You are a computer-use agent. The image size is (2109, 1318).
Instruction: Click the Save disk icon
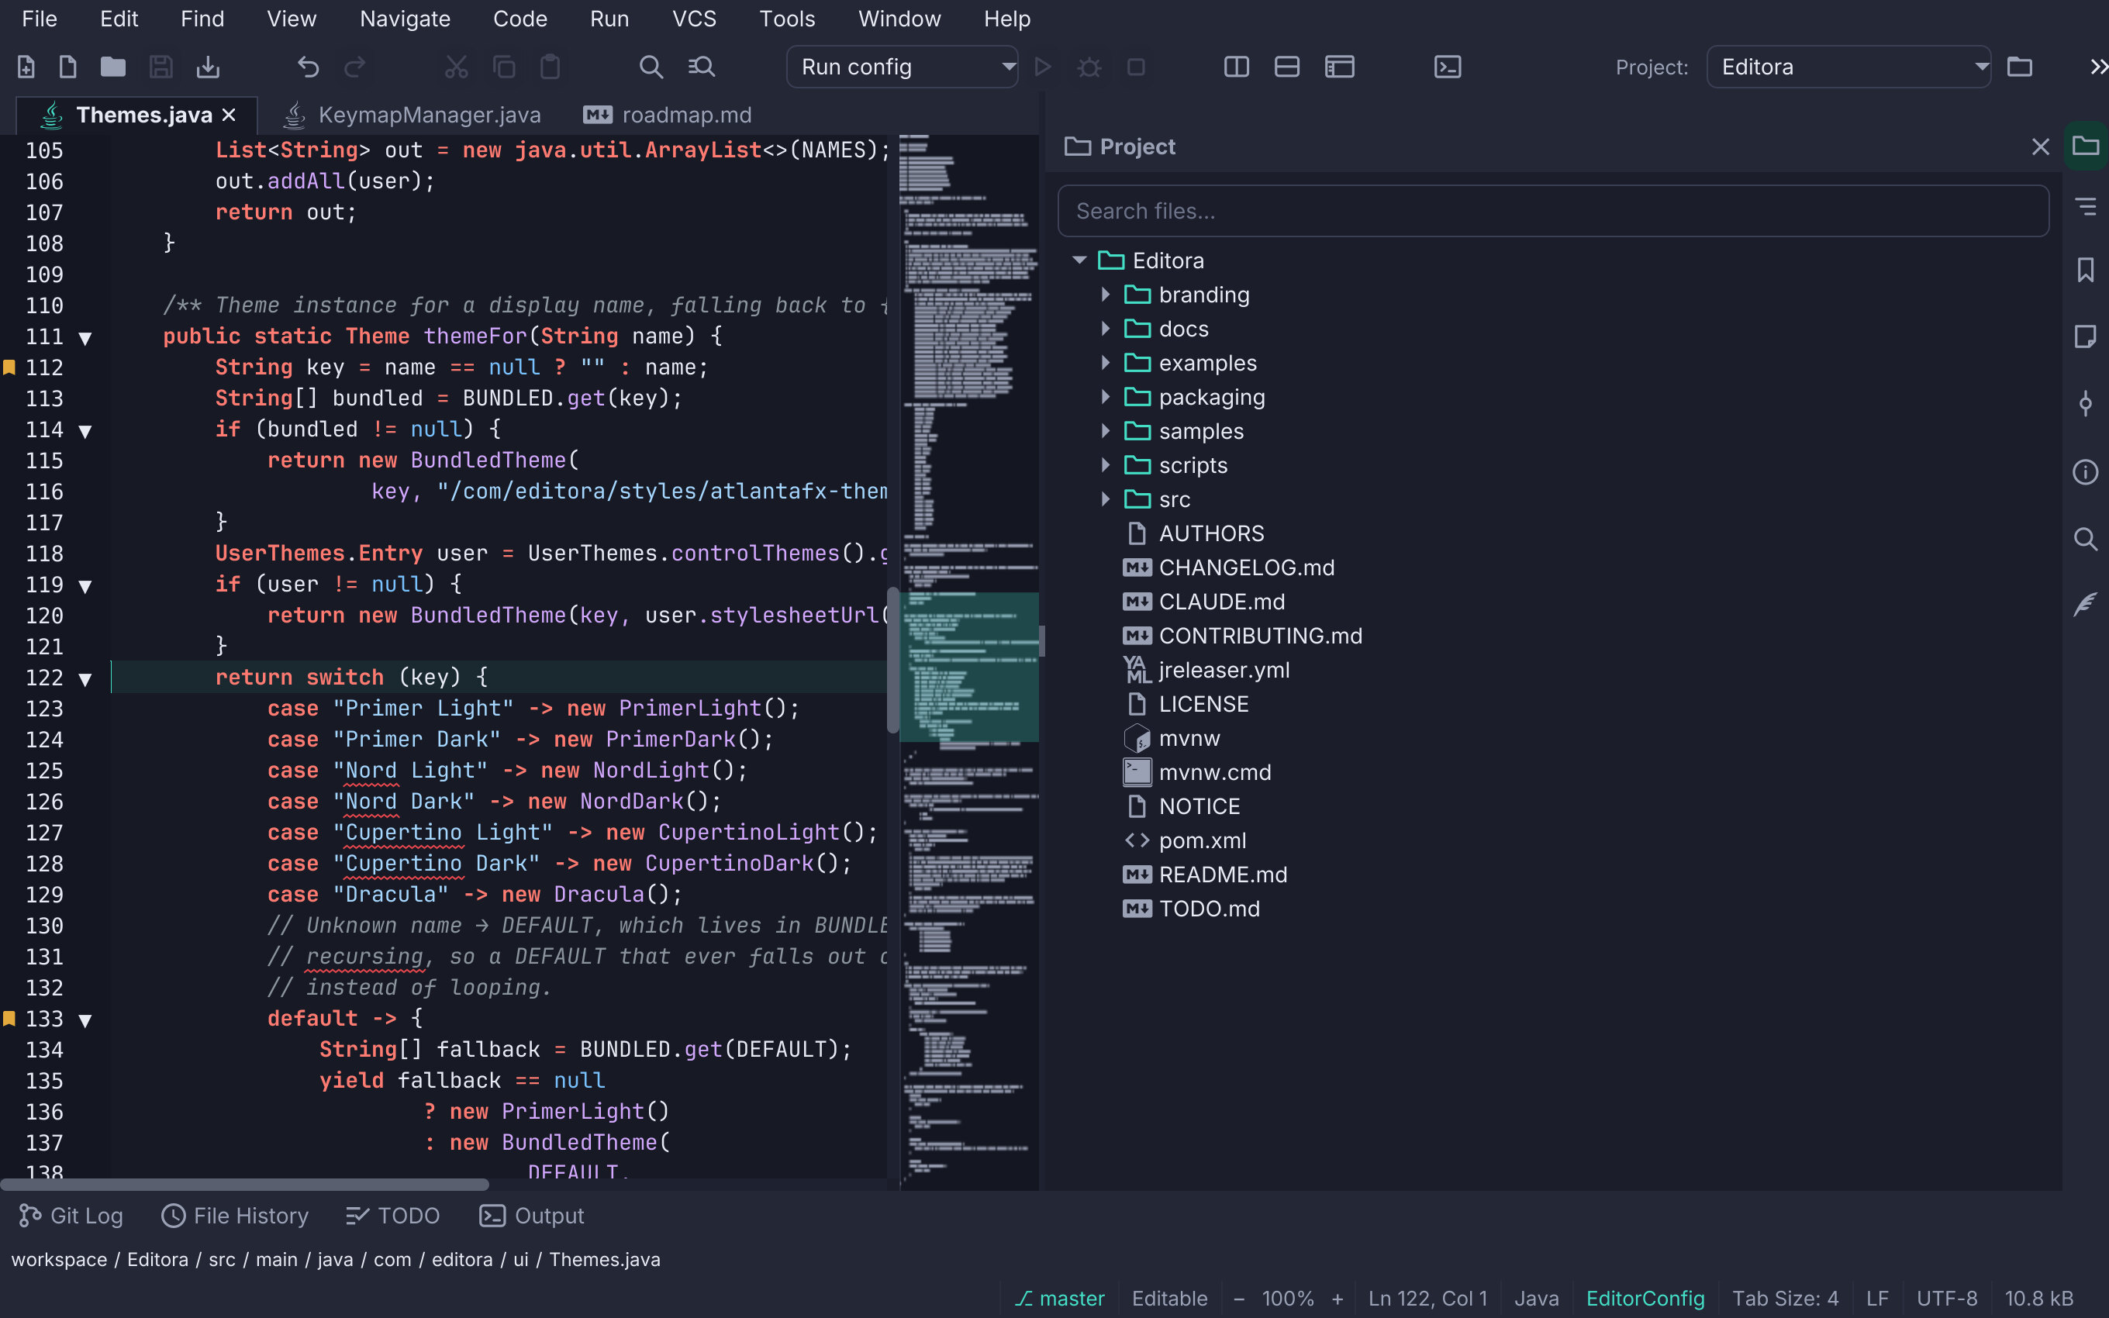pos(161,67)
